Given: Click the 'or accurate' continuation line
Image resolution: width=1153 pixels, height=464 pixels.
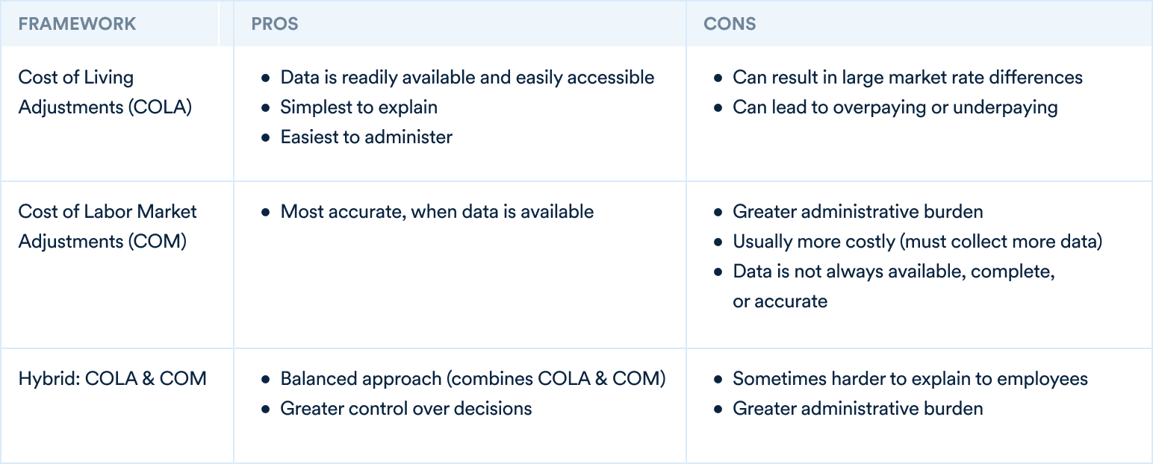Looking at the screenshot, I should (780, 301).
